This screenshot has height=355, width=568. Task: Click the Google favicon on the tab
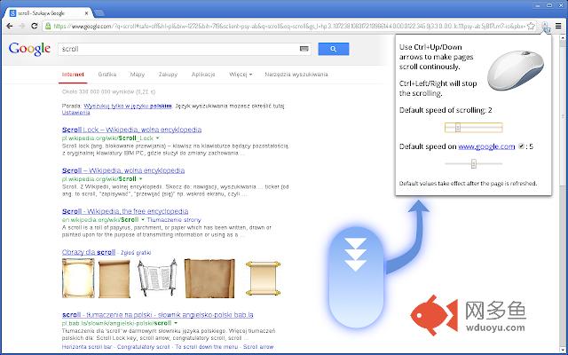tap(13, 13)
